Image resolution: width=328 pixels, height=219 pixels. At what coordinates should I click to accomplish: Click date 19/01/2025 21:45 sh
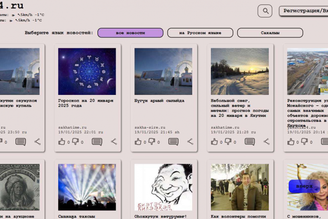coord(157,132)
